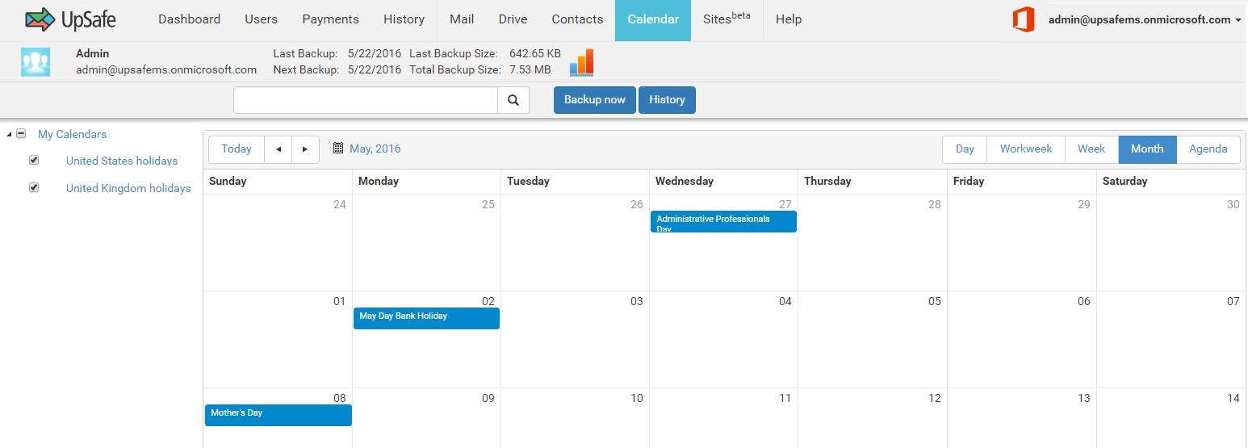Toggle the My Calendars group checkbox
This screenshot has width=1248, height=448.
tap(21, 134)
